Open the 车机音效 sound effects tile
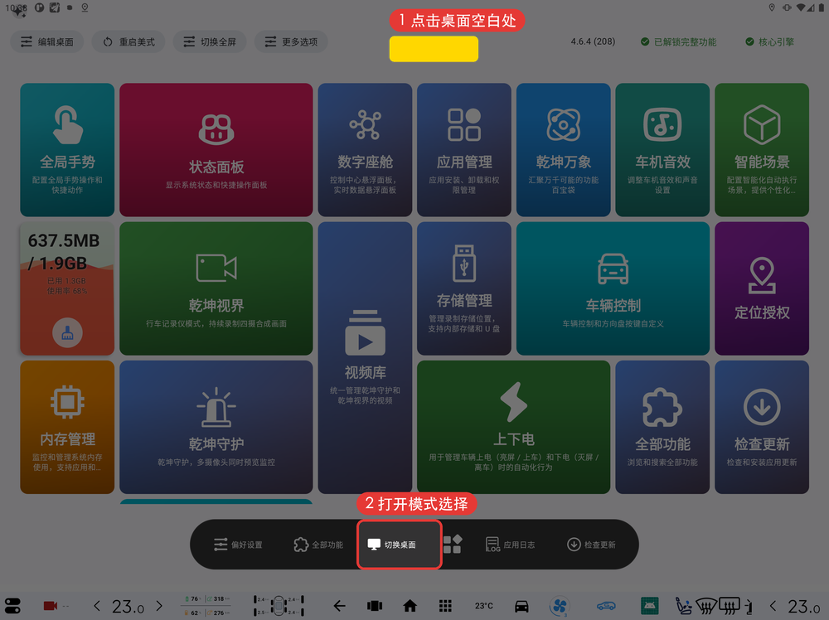Screen dimensions: 829x620 click(662, 149)
